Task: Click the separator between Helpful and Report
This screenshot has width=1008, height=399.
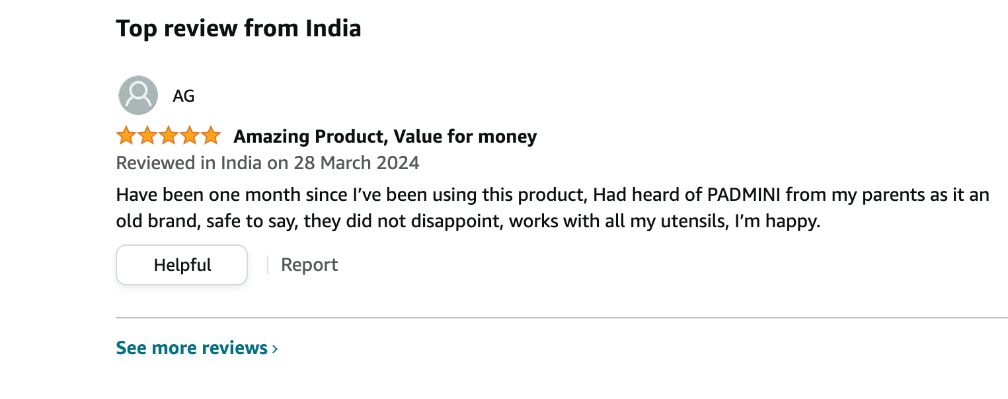Action: (268, 265)
